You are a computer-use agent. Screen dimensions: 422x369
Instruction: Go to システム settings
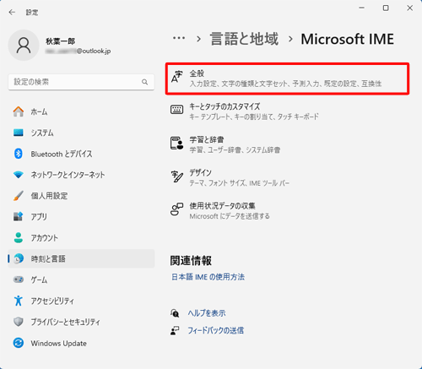coord(81,133)
